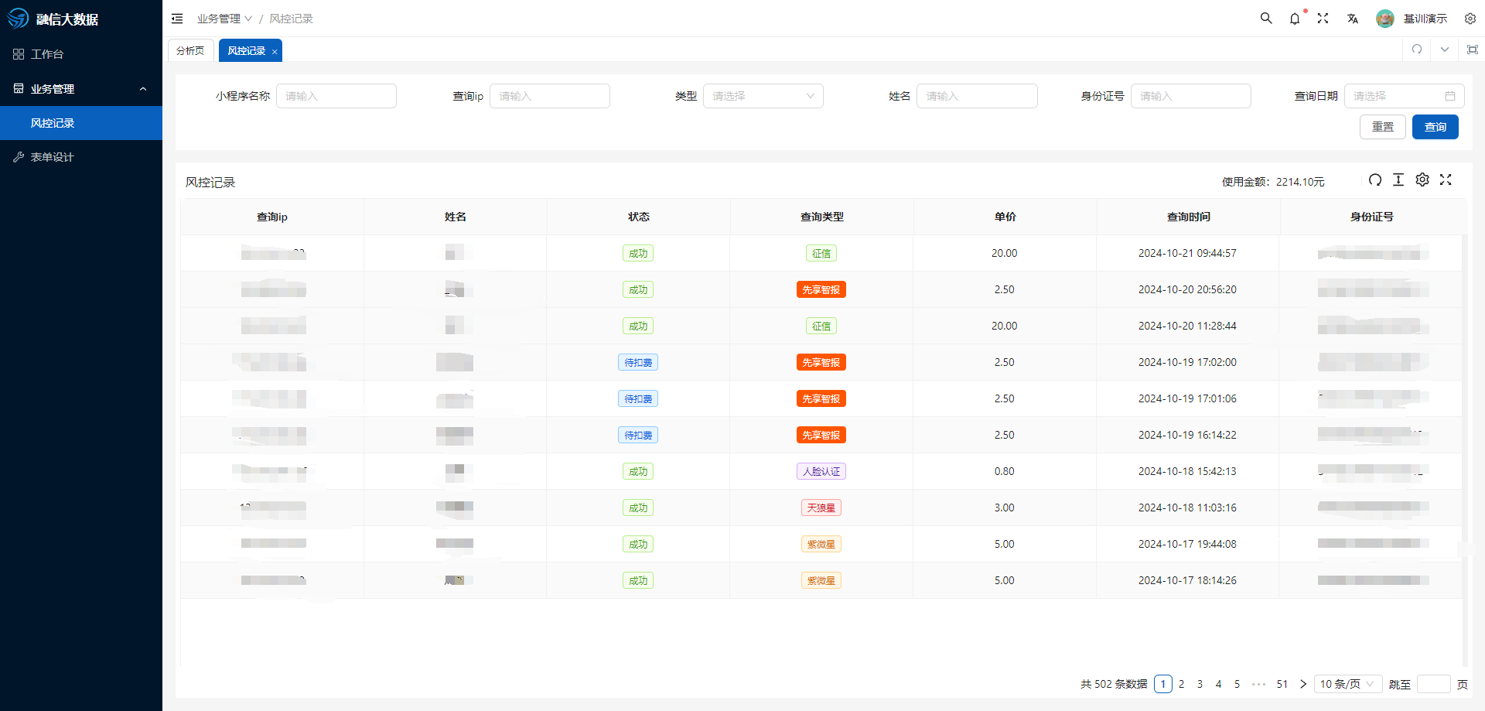Viewport: 1485px width, 711px height.
Task: Jump forward via pagination ellipsis
Action: 1259,684
